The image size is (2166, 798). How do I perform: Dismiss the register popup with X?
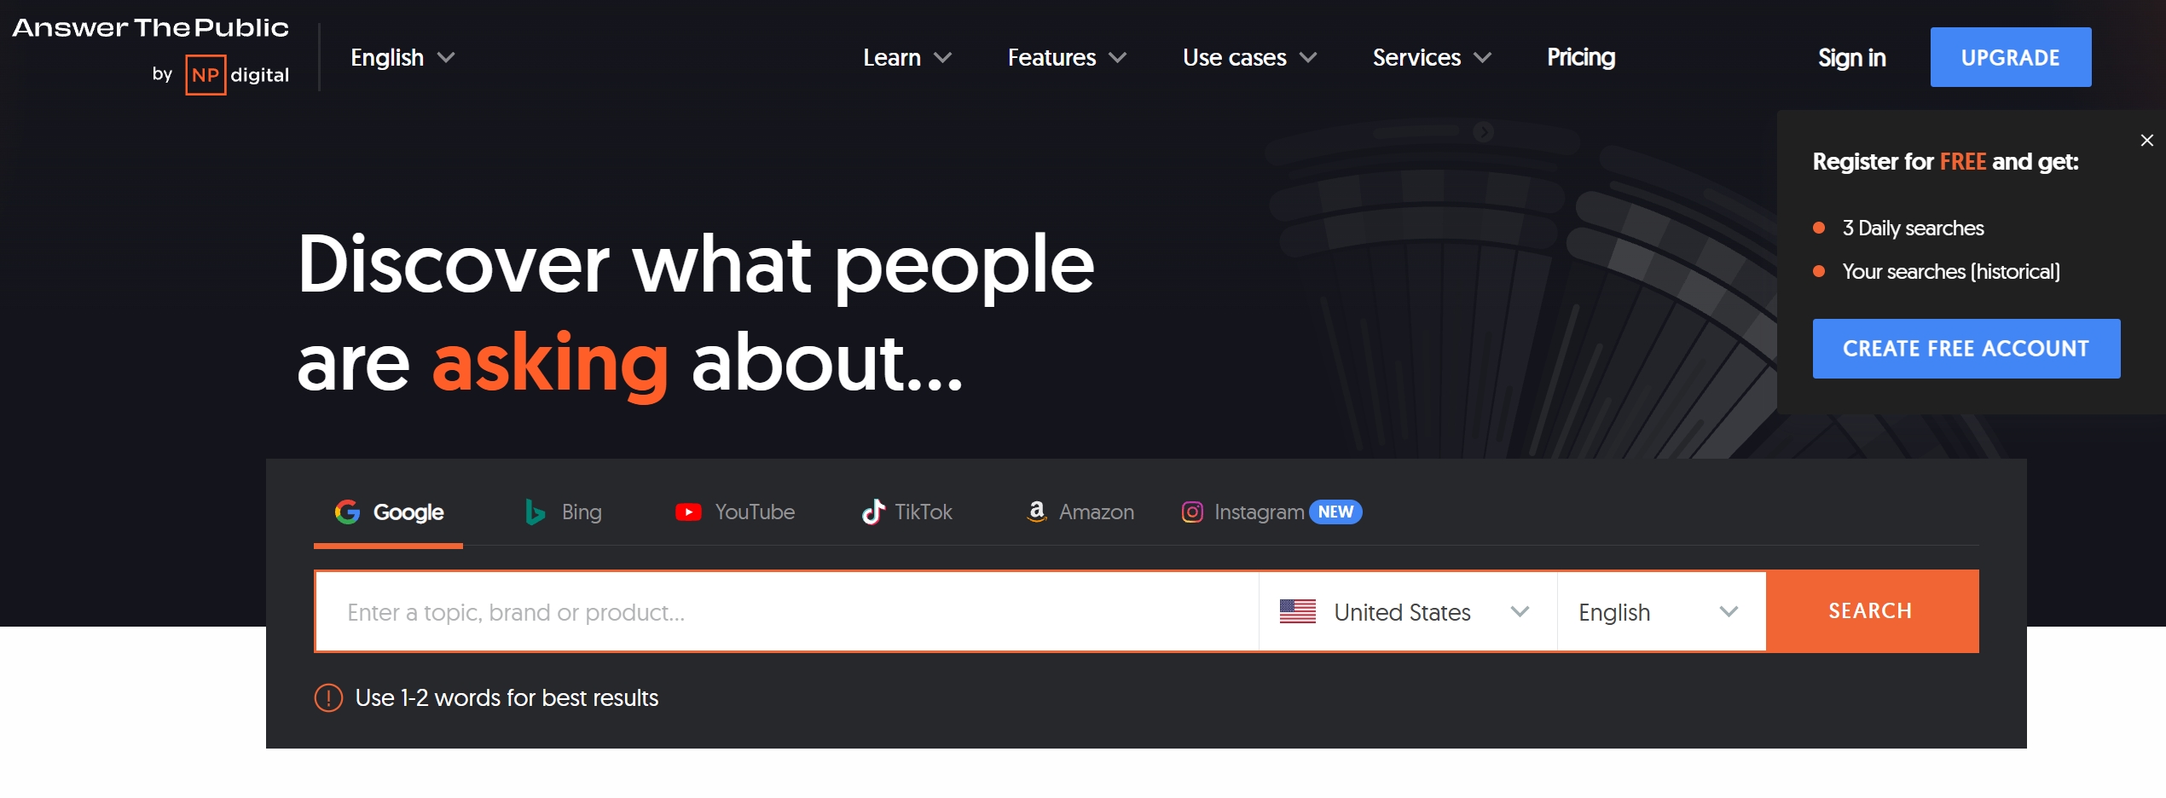pyautogui.click(x=2146, y=141)
